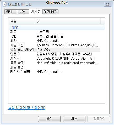This screenshot has width=114, height=125.
Task: Open the 보안 tab
Action: (x=23, y=12)
